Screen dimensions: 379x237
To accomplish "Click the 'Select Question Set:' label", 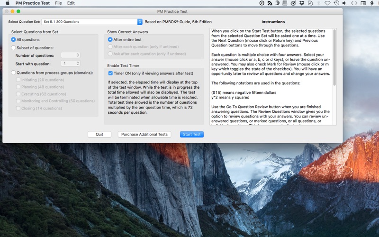I will click(x=24, y=22).
